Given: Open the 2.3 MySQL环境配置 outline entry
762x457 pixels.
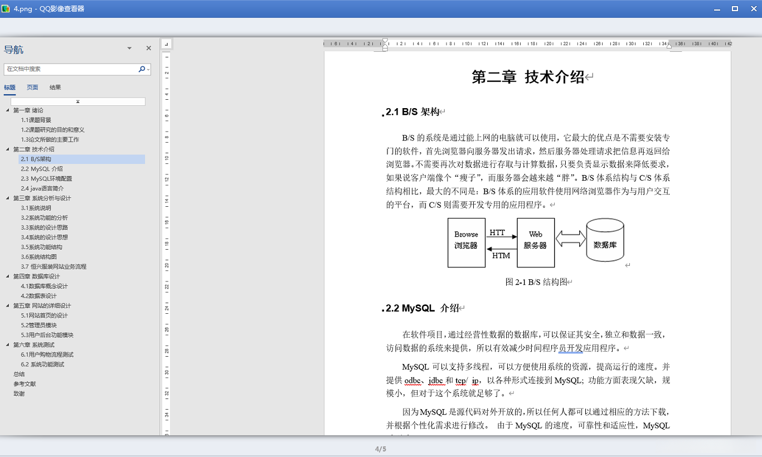Looking at the screenshot, I should point(47,179).
